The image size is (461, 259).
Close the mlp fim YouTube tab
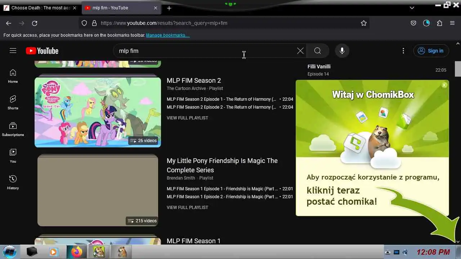point(156,8)
